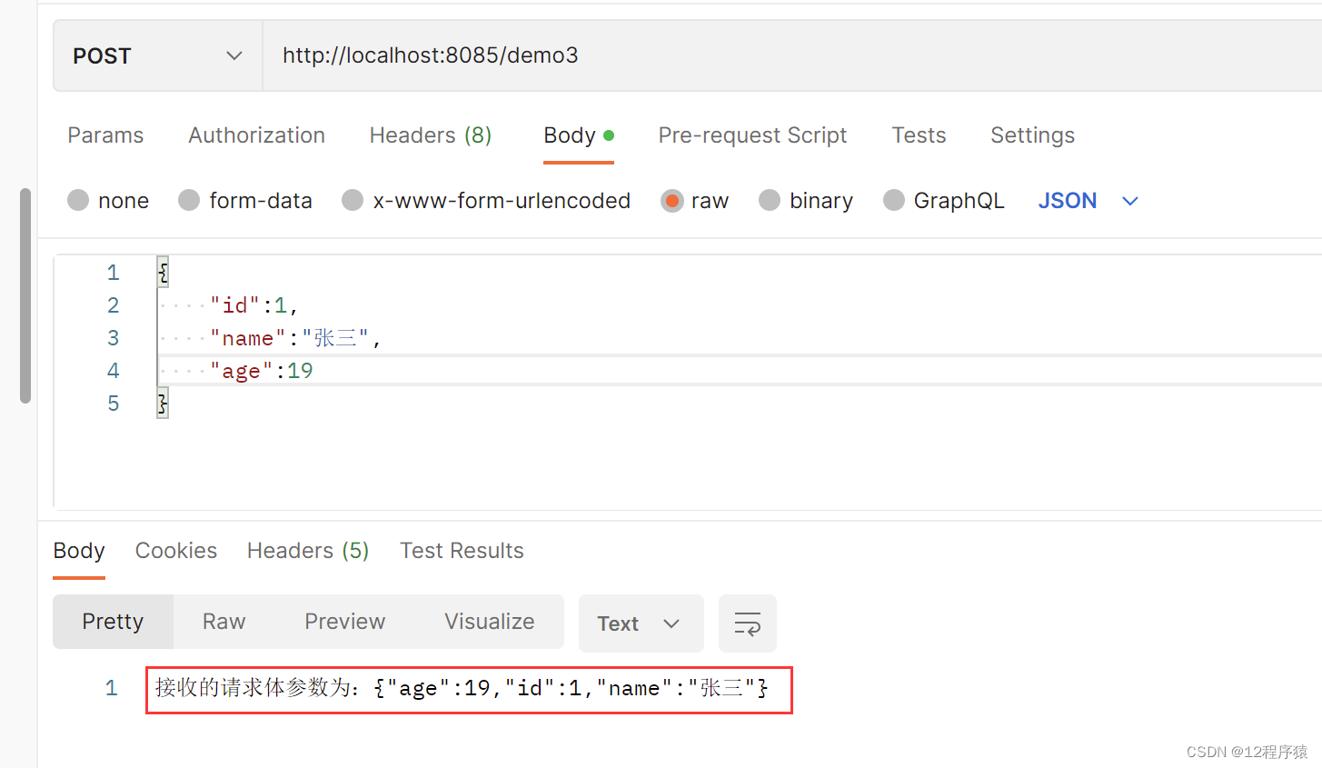The width and height of the screenshot is (1322, 768).
Task: Click the "age":19 line in editor
Action: pyautogui.click(x=262, y=371)
